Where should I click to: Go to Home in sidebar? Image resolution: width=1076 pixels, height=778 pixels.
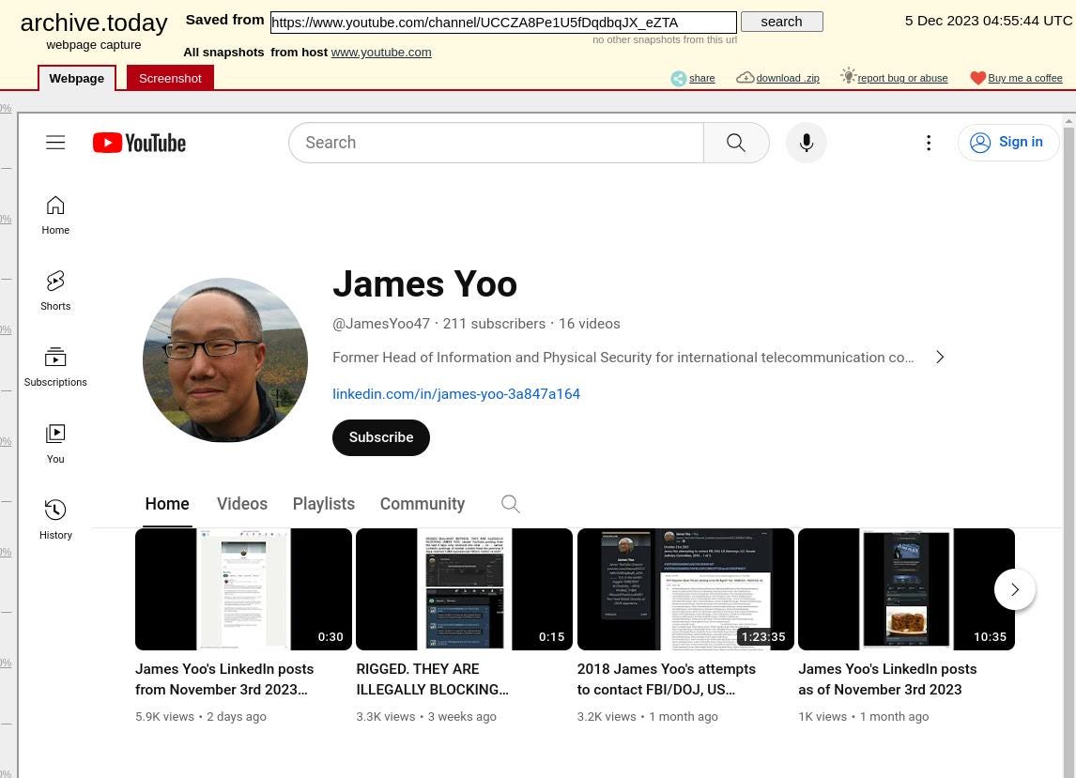click(x=55, y=216)
